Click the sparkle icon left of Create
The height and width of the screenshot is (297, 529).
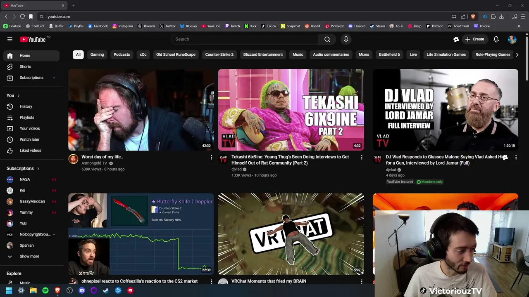[456, 39]
